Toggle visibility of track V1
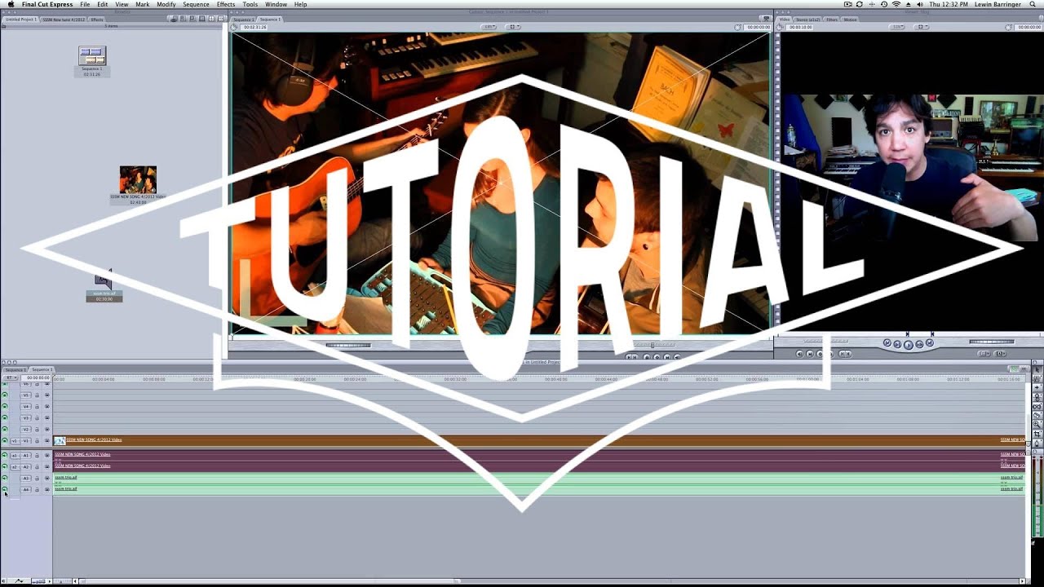 click(4, 441)
